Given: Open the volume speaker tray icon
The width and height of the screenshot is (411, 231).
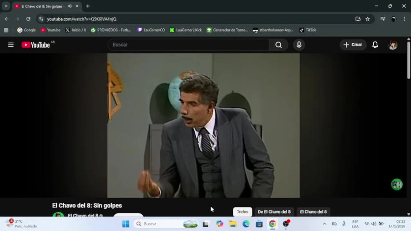Looking at the screenshot, I should click(374, 224).
